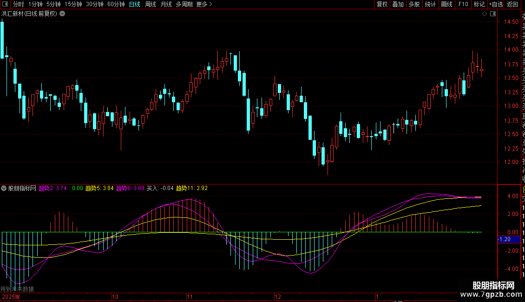Open the 复权 adjustment option
Image resolution: width=525 pixels, height=302 pixels.
click(x=382, y=4)
